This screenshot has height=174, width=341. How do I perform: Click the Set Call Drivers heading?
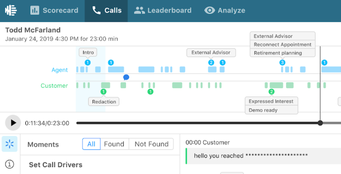coord(56,165)
